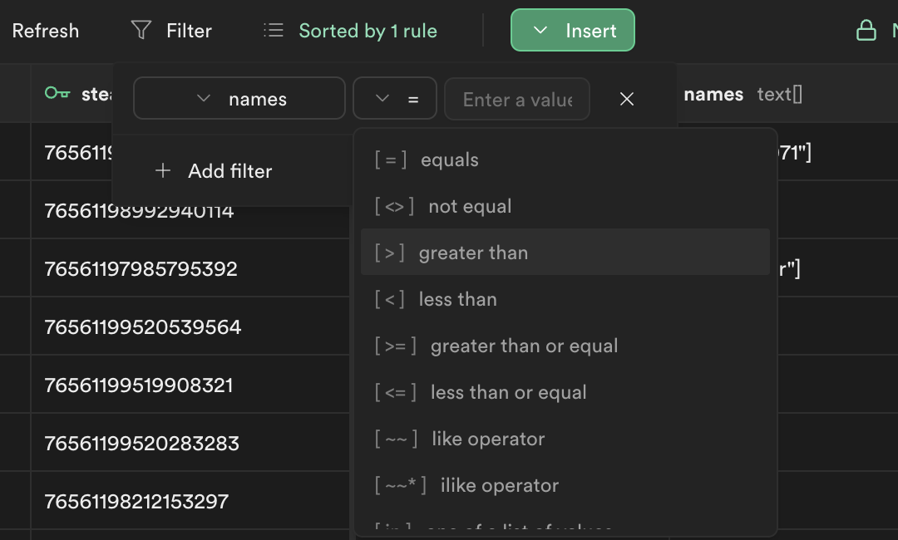Click the primary key icon in column header
Image resolution: width=898 pixels, height=540 pixels.
point(57,93)
